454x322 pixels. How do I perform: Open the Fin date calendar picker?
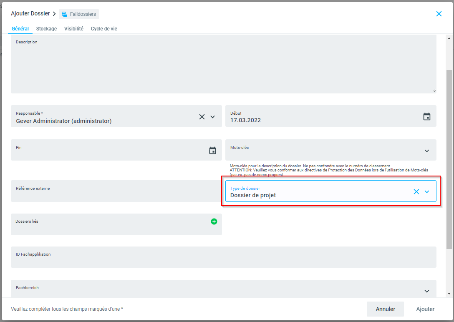pos(212,151)
